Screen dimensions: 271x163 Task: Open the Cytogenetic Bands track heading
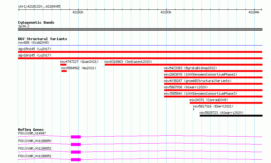click(x=36, y=22)
